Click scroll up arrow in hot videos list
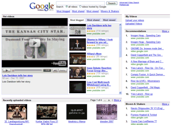The height and width of the screenshot is (125, 171). click(x=120, y=25)
